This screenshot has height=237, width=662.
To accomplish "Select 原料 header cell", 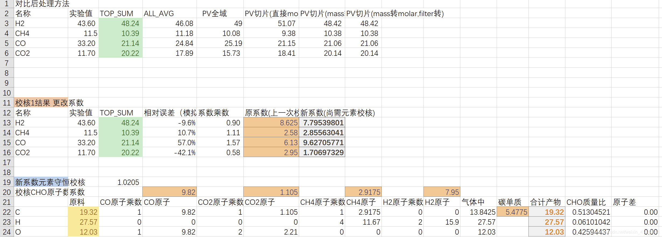I will (83, 202).
